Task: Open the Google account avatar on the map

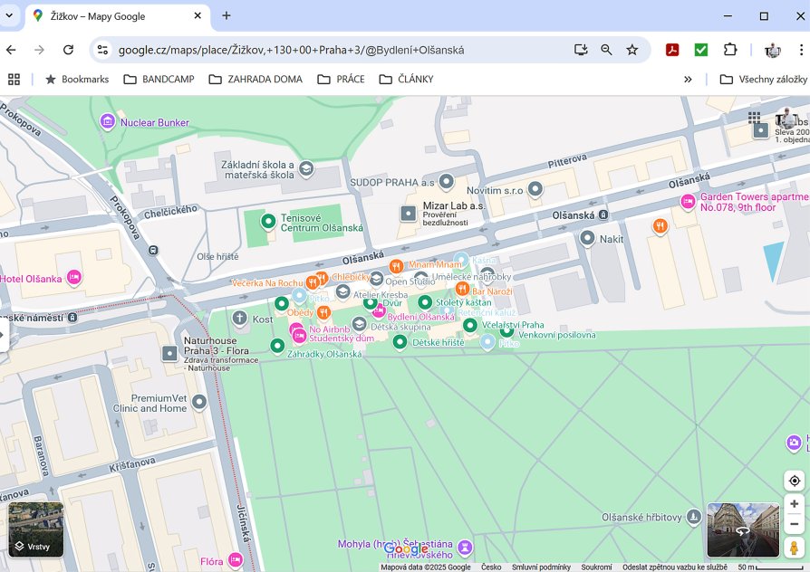Action: click(786, 119)
